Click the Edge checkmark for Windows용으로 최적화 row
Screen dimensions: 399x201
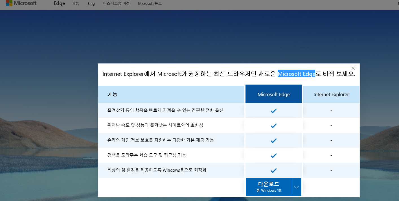pyautogui.click(x=273, y=171)
